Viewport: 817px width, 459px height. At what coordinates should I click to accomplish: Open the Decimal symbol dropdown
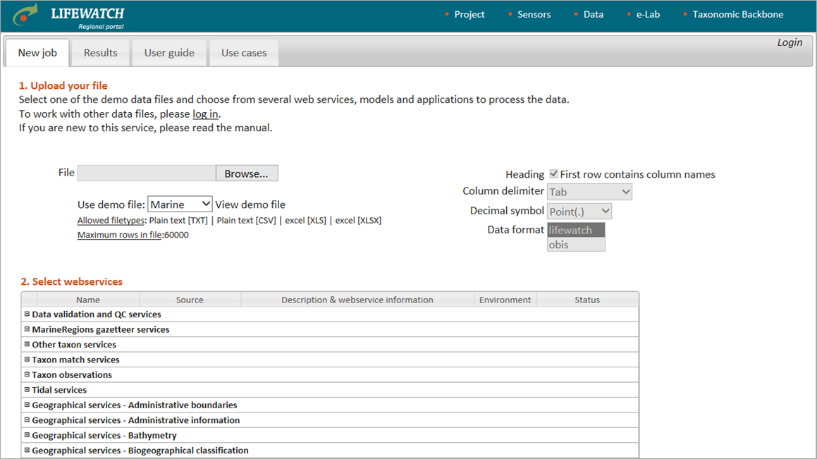click(x=579, y=212)
